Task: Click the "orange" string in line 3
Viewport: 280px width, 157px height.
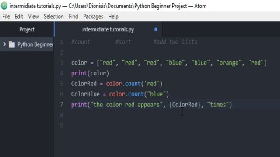Action: click(x=229, y=63)
